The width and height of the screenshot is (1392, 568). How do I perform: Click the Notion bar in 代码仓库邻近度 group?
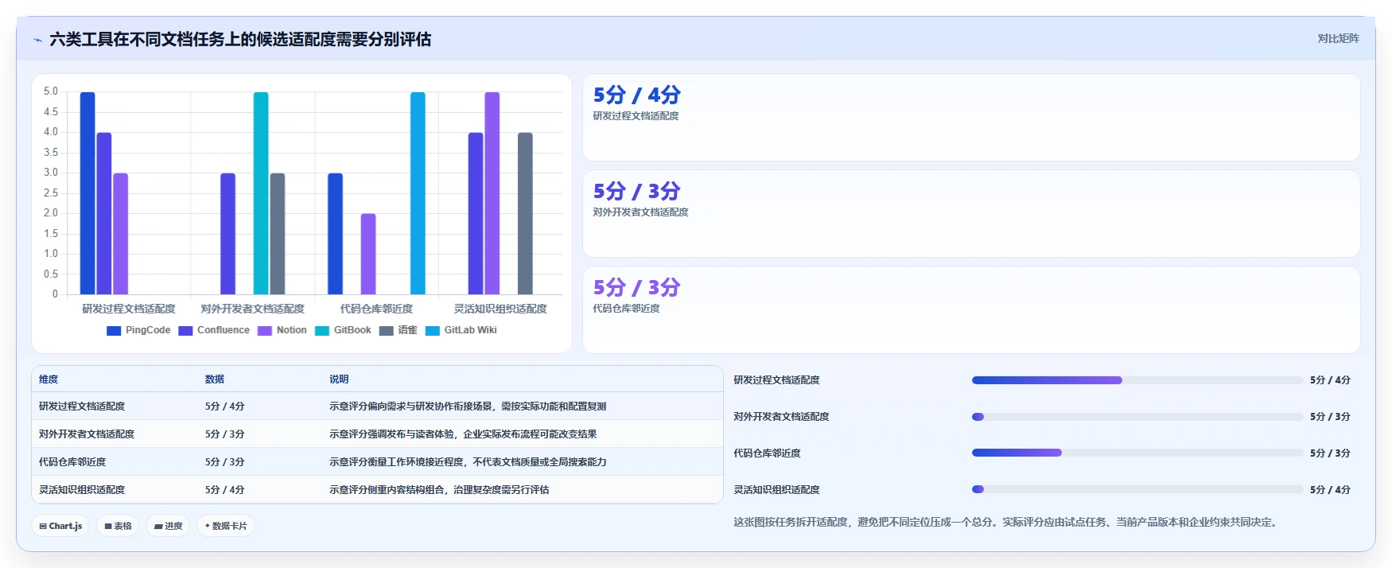[368, 254]
